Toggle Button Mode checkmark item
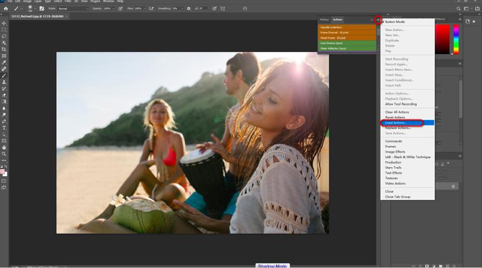Image resolution: width=482 pixels, height=268 pixels. tap(394, 22)
